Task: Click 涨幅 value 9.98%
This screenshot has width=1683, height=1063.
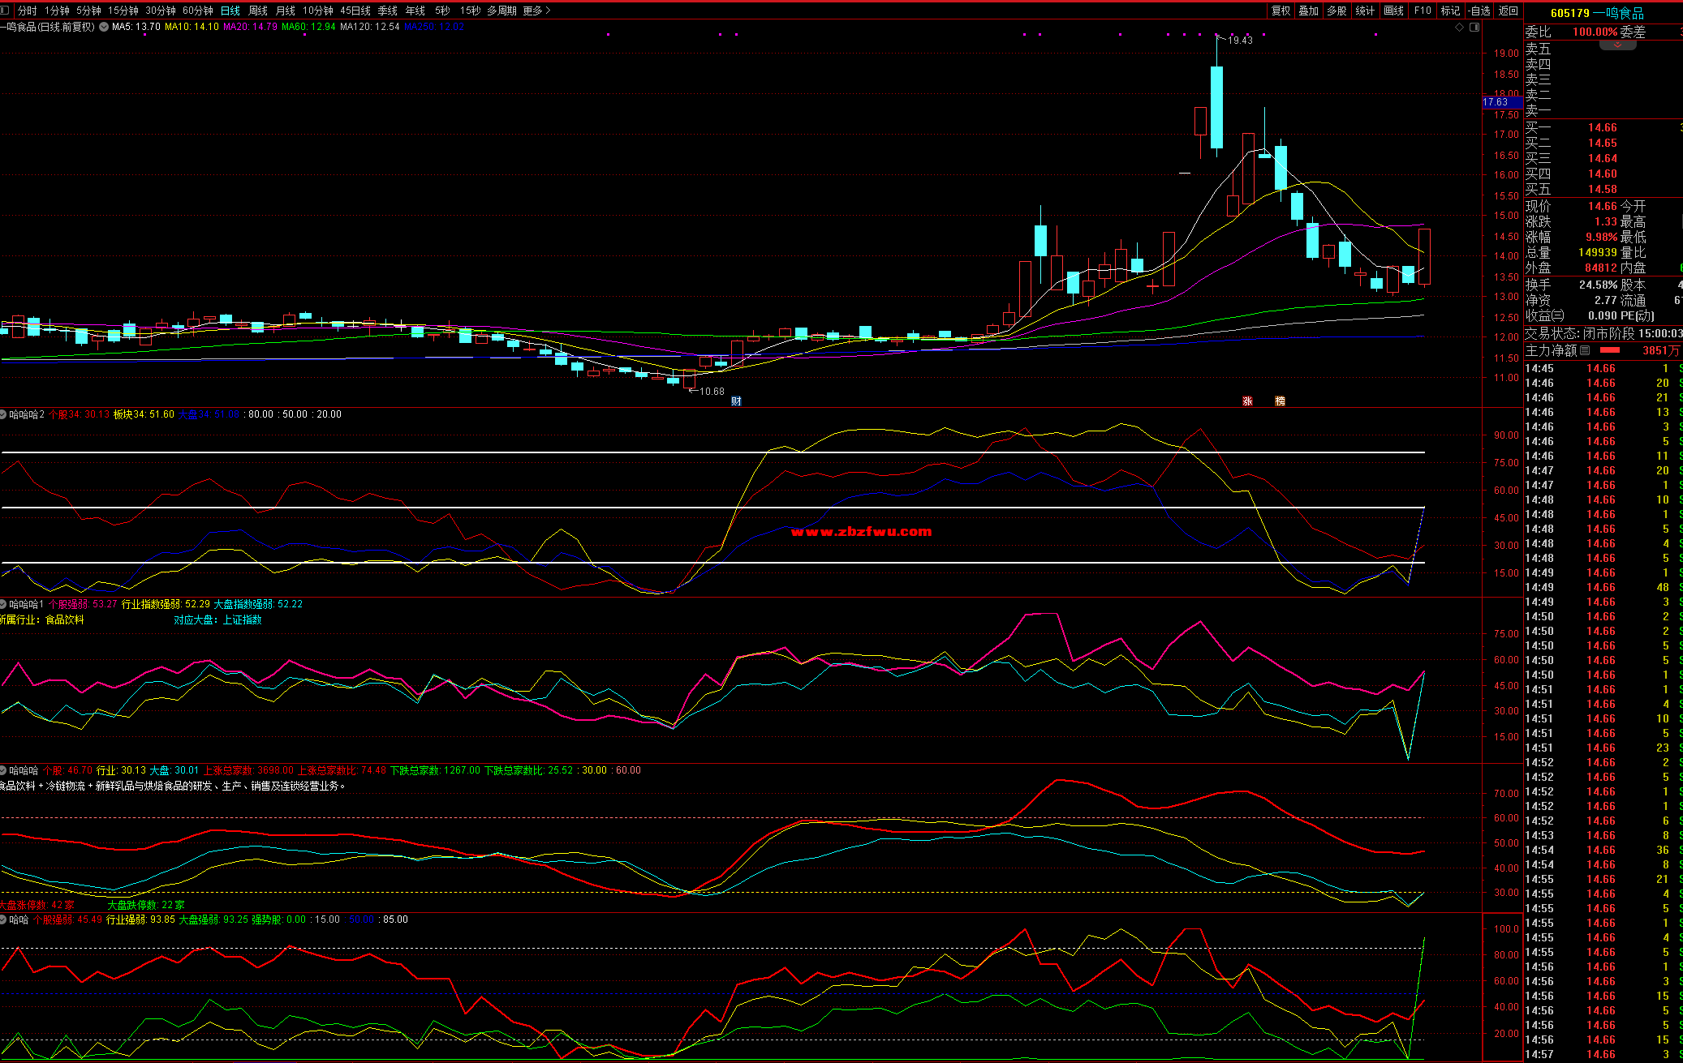Action: [1602, 237]
